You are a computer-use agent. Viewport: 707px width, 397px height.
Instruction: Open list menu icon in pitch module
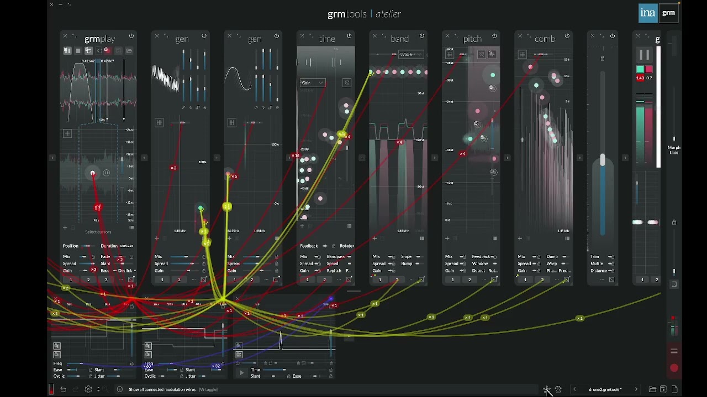click(x=494, y=238)
